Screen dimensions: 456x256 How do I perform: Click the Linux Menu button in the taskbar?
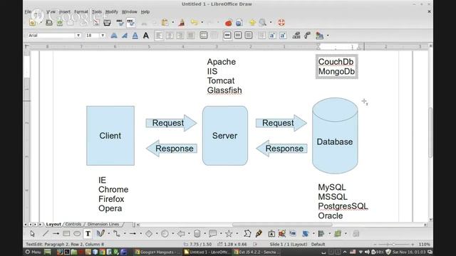point(33,252)
